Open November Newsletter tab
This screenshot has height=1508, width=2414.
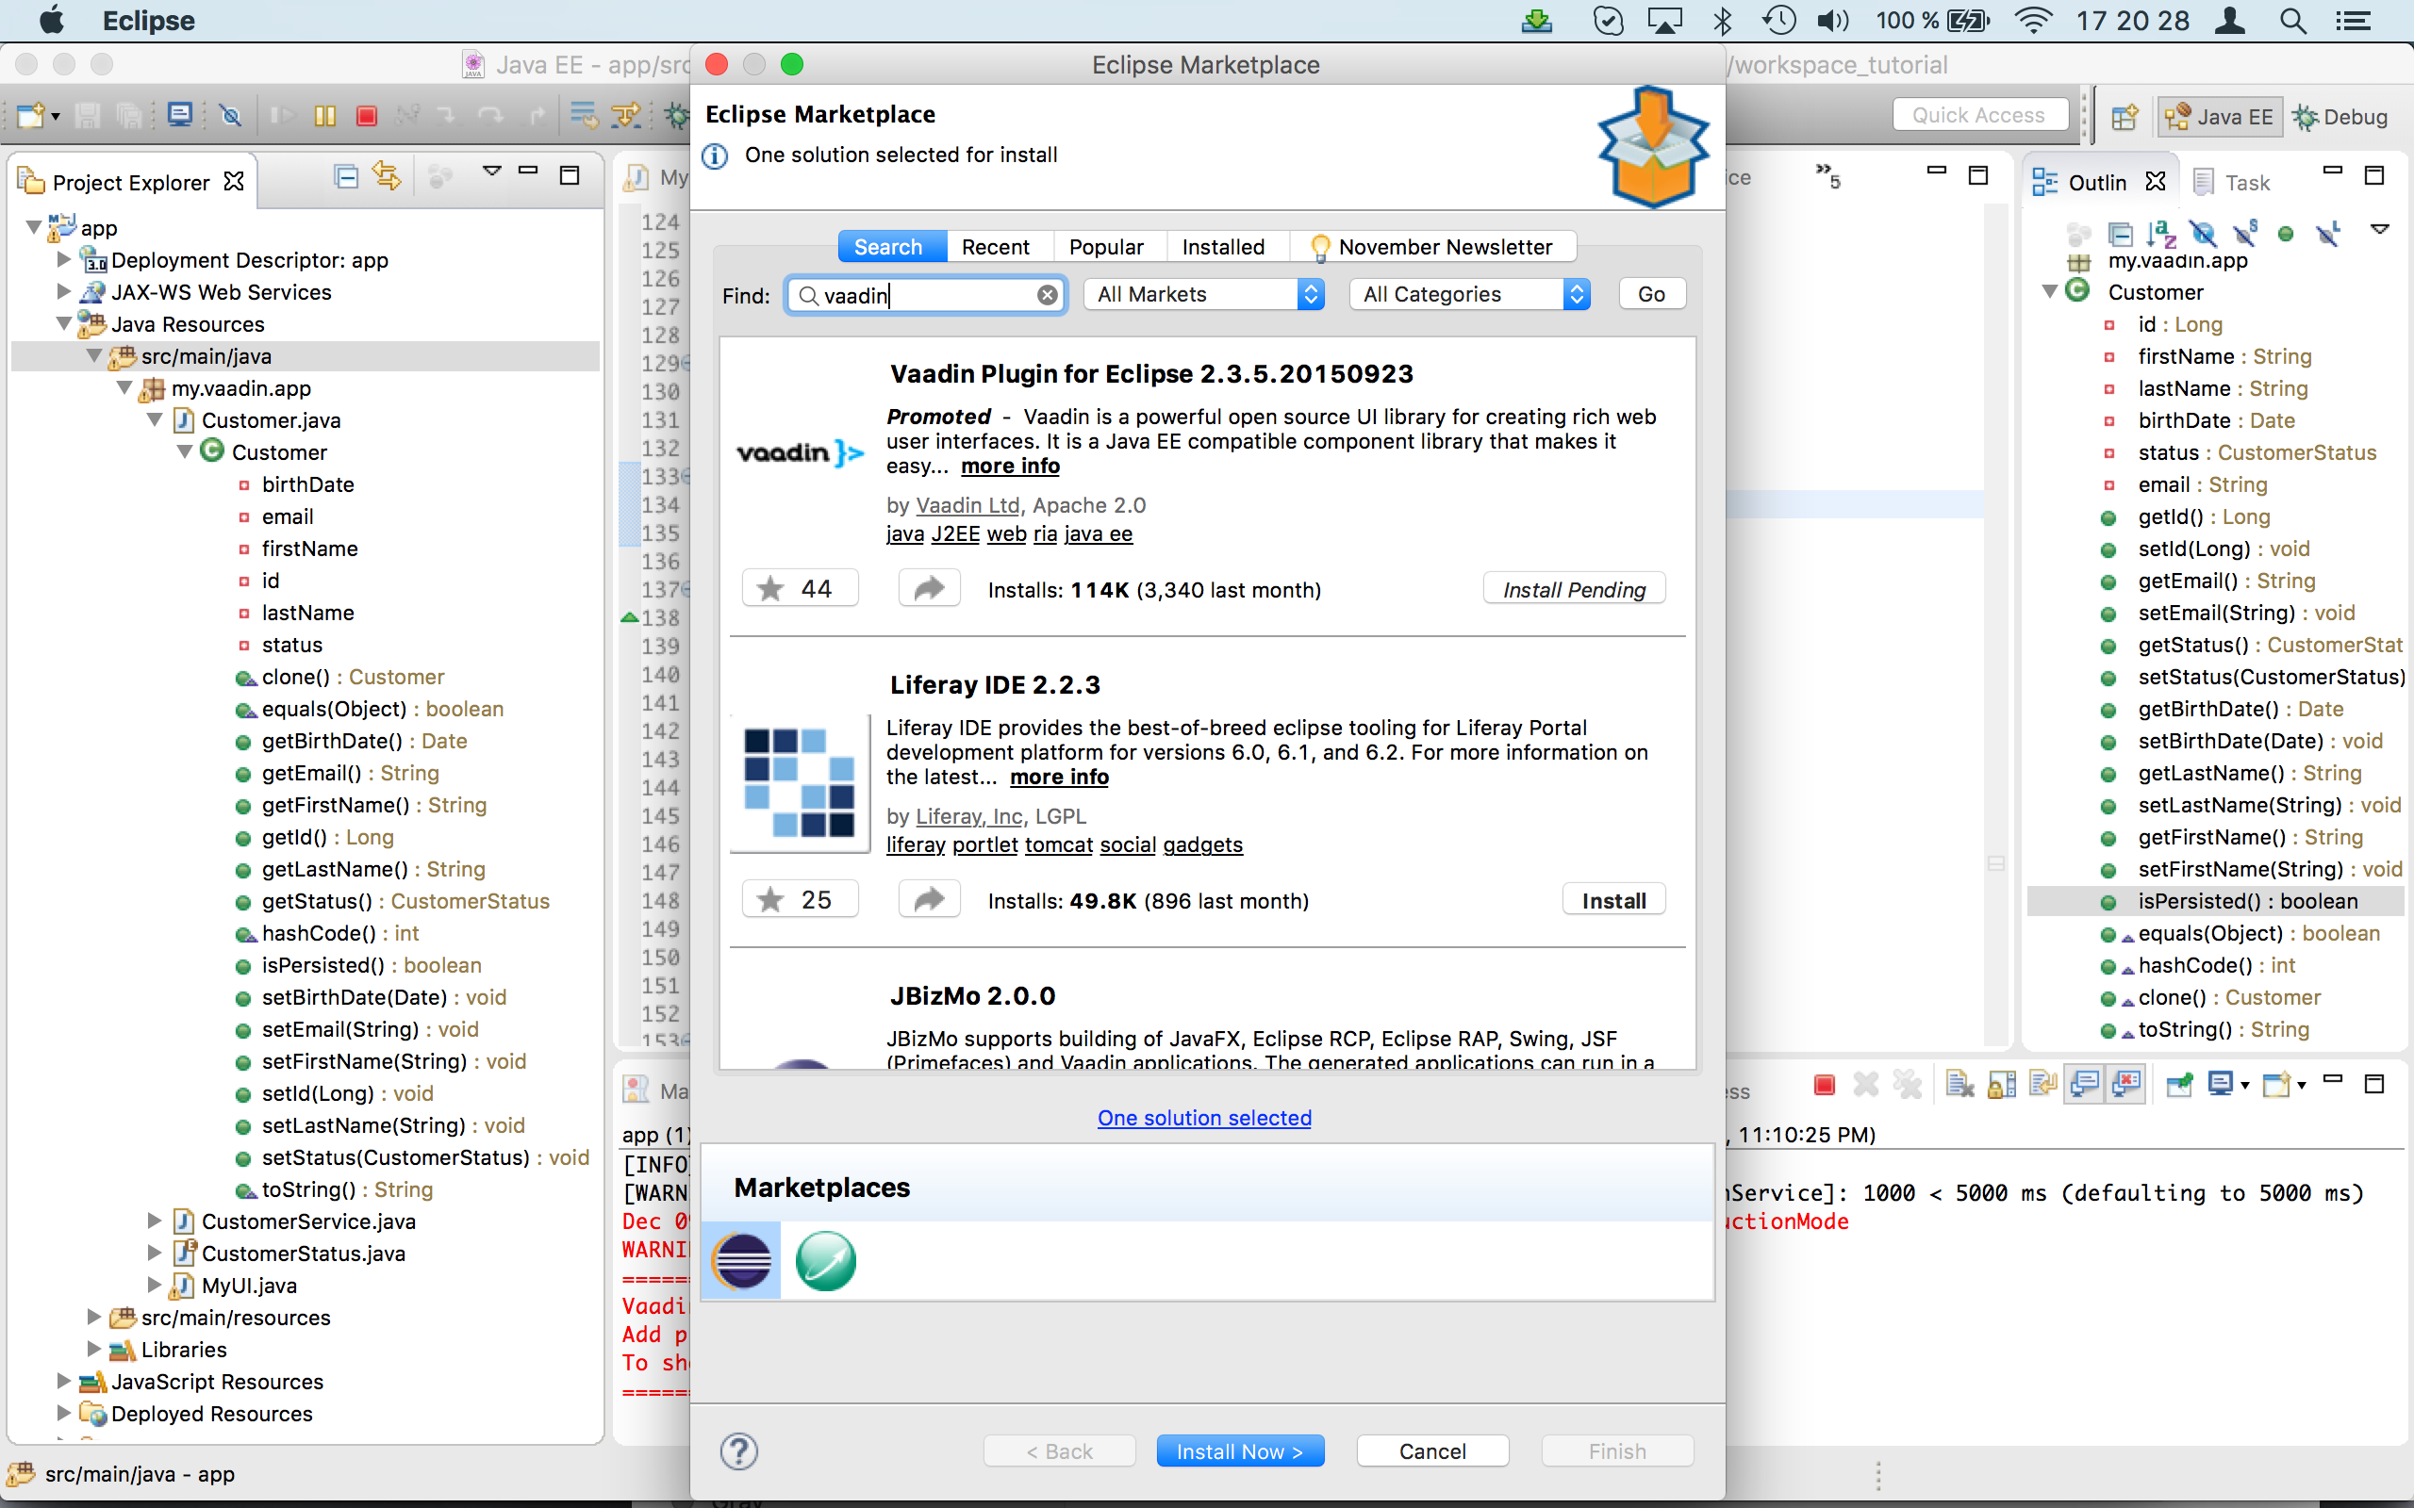point(1432,246)
